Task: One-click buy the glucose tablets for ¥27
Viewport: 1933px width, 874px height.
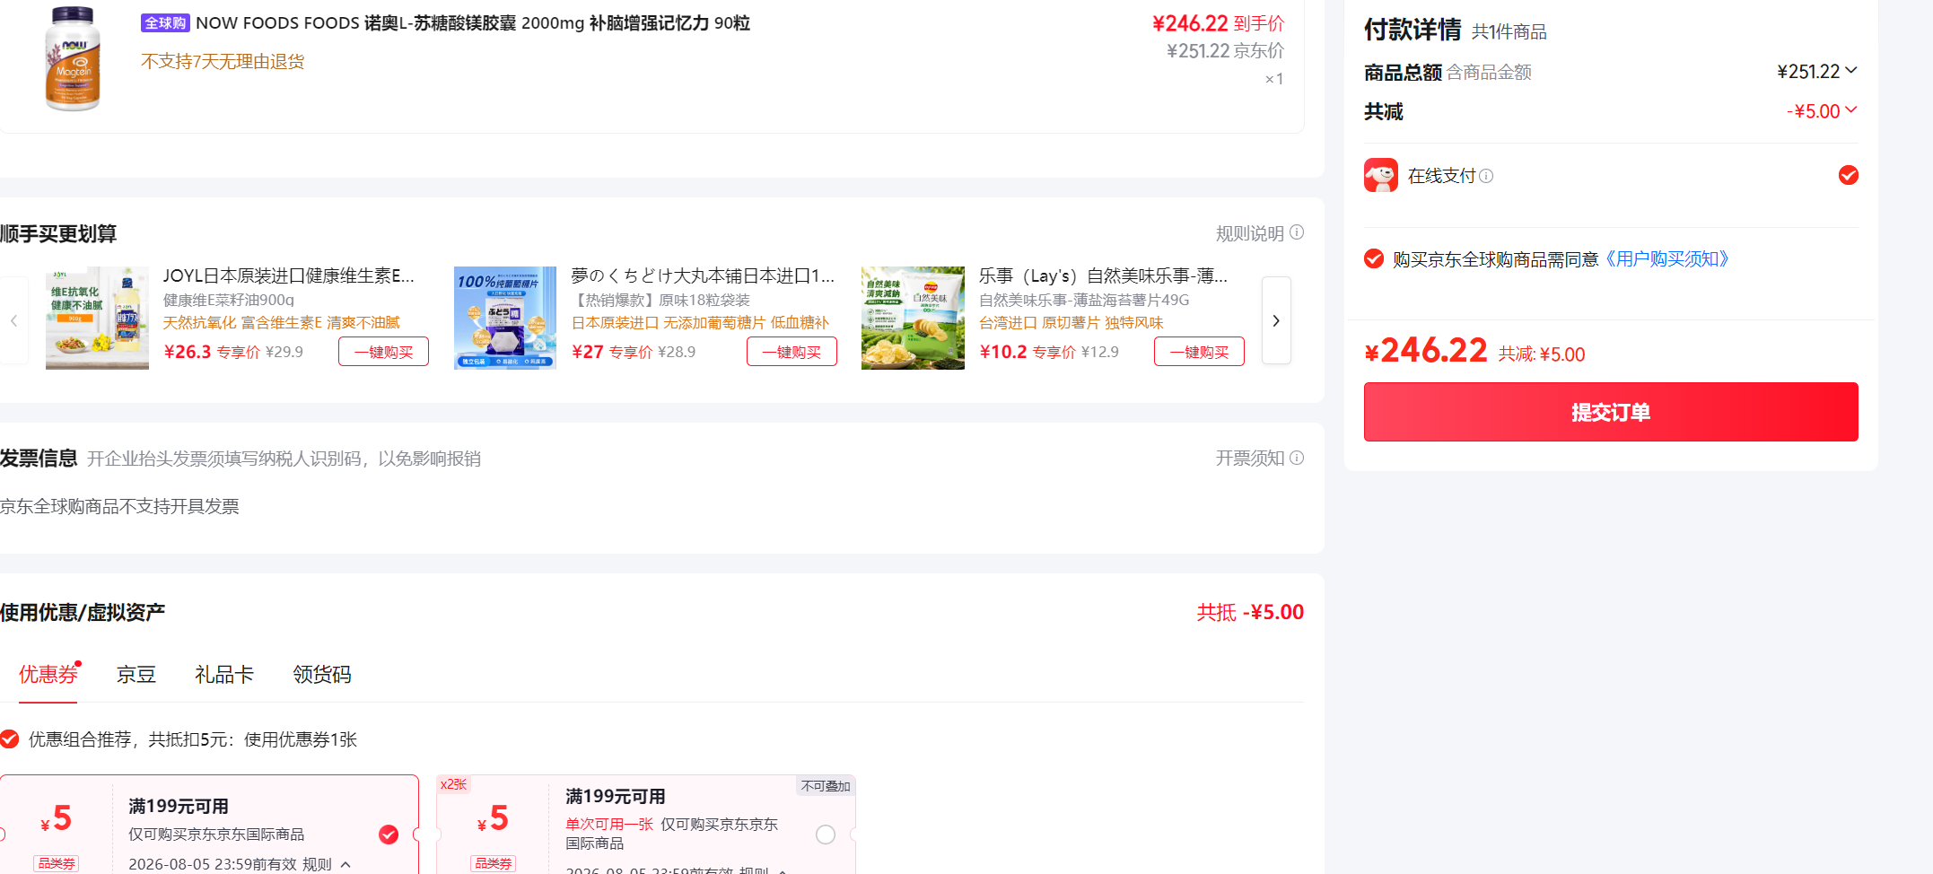Action: coord(792,352)
